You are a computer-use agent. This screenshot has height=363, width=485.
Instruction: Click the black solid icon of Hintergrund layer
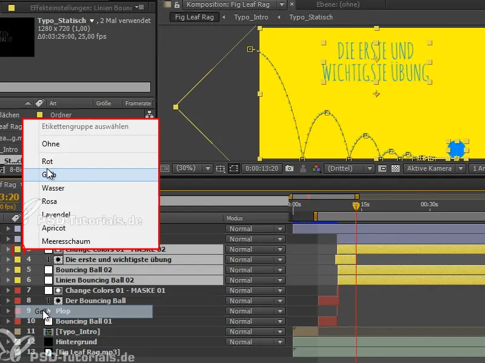(x=48, y=342)
